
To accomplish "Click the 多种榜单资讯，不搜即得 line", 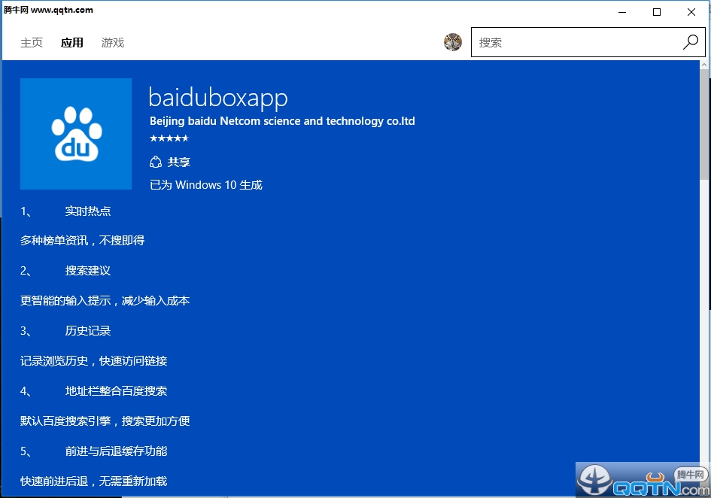I will coord(83,241).
